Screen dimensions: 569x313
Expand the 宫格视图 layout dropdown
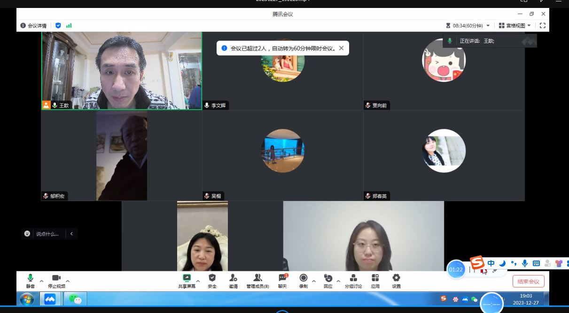coord(515,26)
